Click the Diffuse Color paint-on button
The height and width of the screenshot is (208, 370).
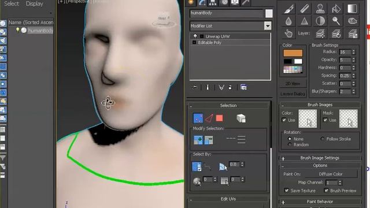click(x=331, y=174)
